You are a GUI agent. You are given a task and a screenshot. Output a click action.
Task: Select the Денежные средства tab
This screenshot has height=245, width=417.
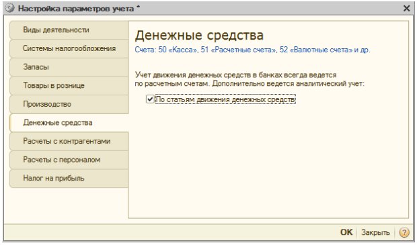point(69,123)
